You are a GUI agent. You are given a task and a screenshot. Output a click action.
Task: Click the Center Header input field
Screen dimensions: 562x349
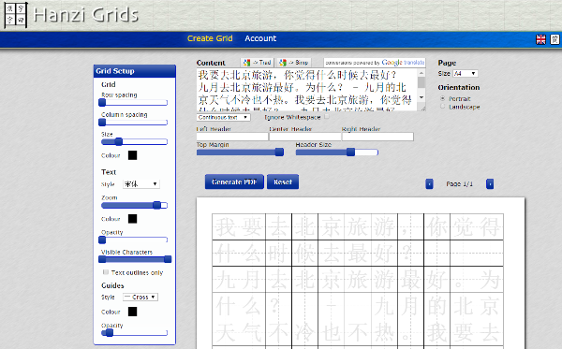(x=305, y=137)
